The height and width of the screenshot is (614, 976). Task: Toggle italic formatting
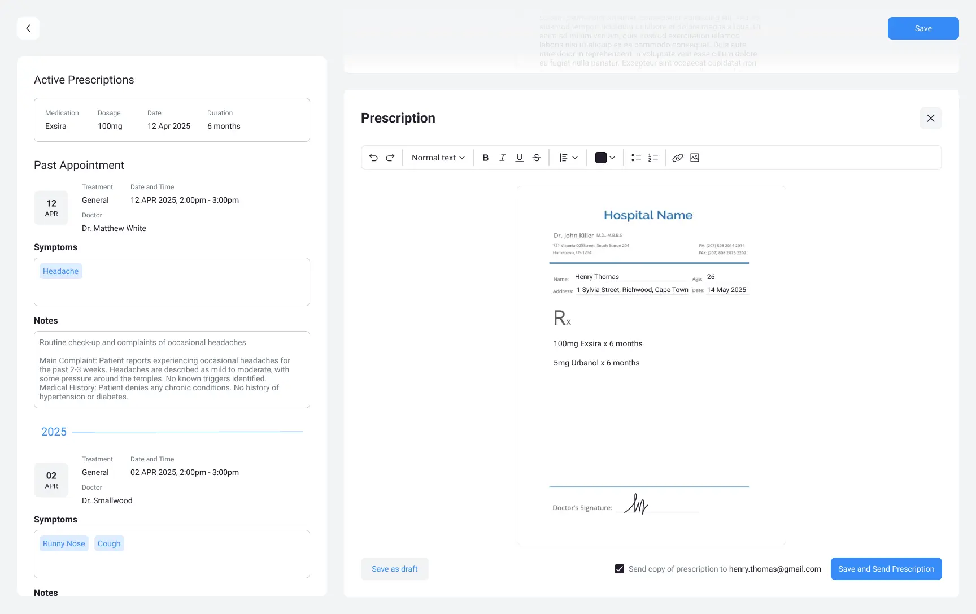pyautogui.click(x=503, y=158)
